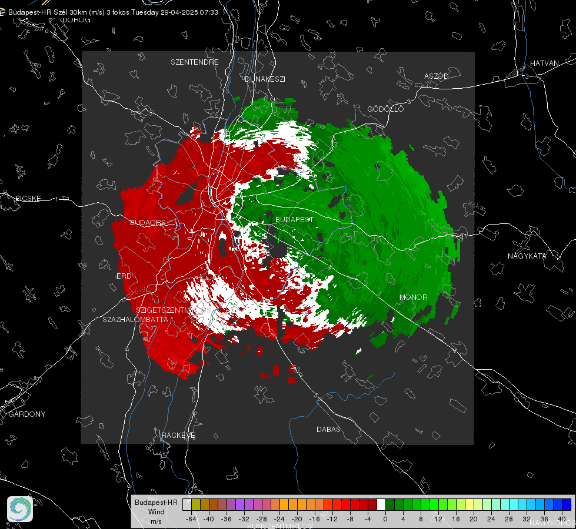Click the -16 legend scale value
576x529 pixels.
[x=314, y=519]
